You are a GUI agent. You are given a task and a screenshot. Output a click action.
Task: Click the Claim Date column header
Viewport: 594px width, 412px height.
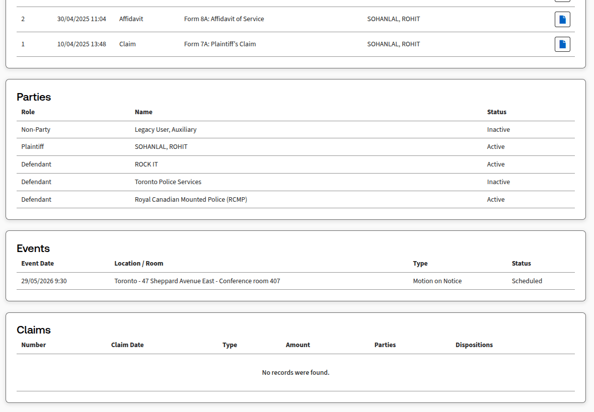click(x=127, y=345)
